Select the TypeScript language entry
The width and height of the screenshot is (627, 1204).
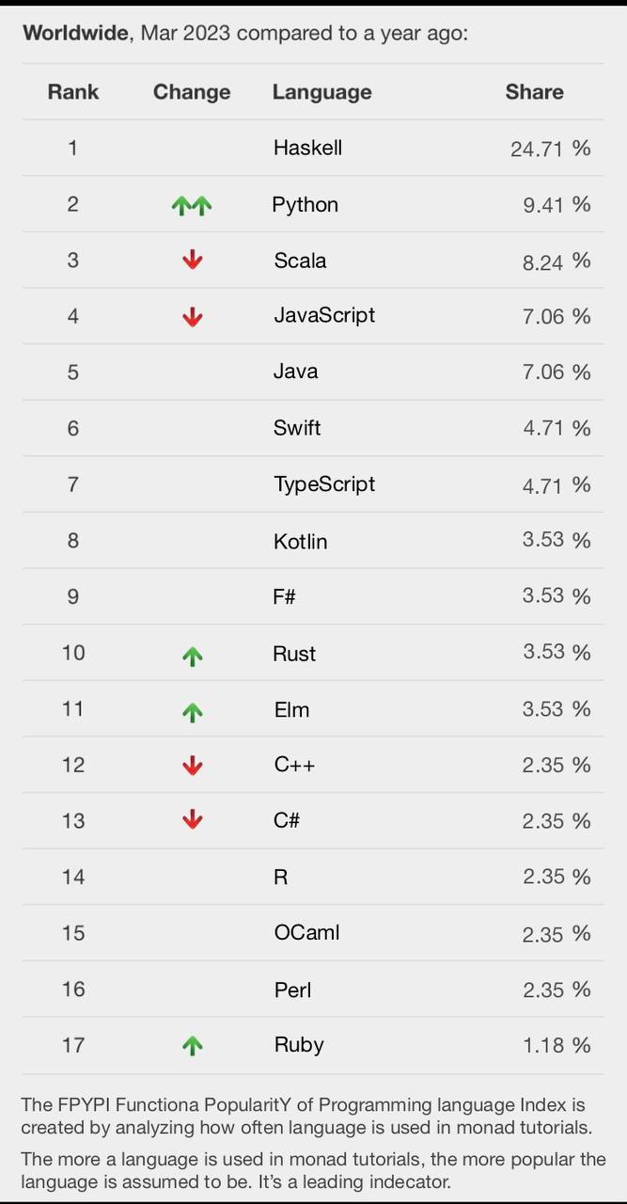324,484
